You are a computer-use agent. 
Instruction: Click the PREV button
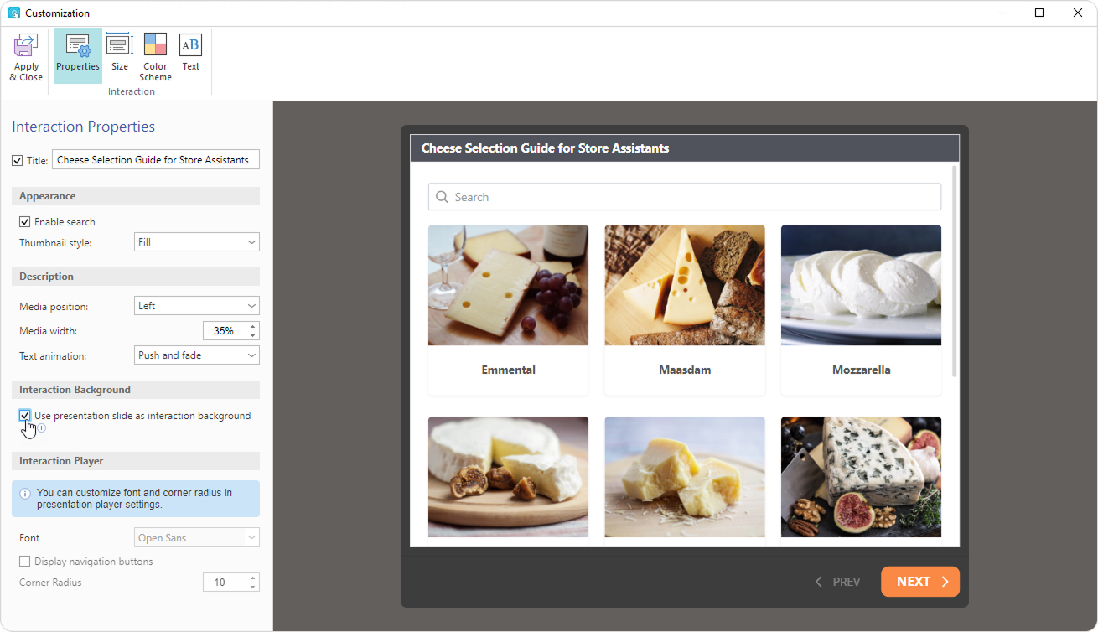point(837,582)
